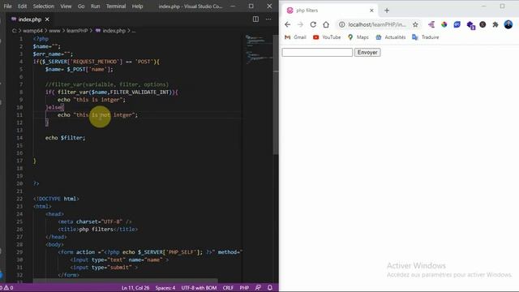The width and height of the screenshot is (519, 292).
Task: Go back in the browser
Action: (287, 24)
